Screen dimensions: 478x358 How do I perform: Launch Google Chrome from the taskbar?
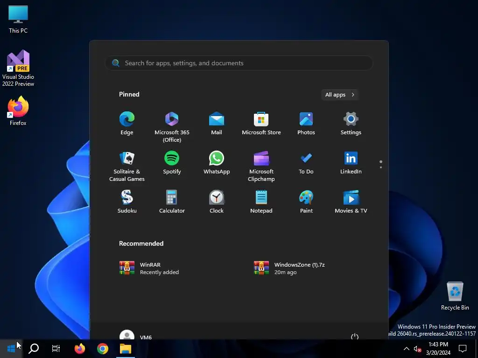[103, 349]
